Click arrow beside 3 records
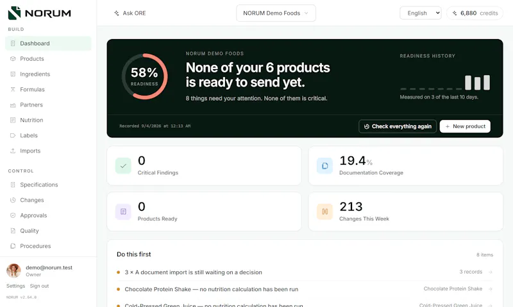The image size is (513, 307). coord(490,272)
